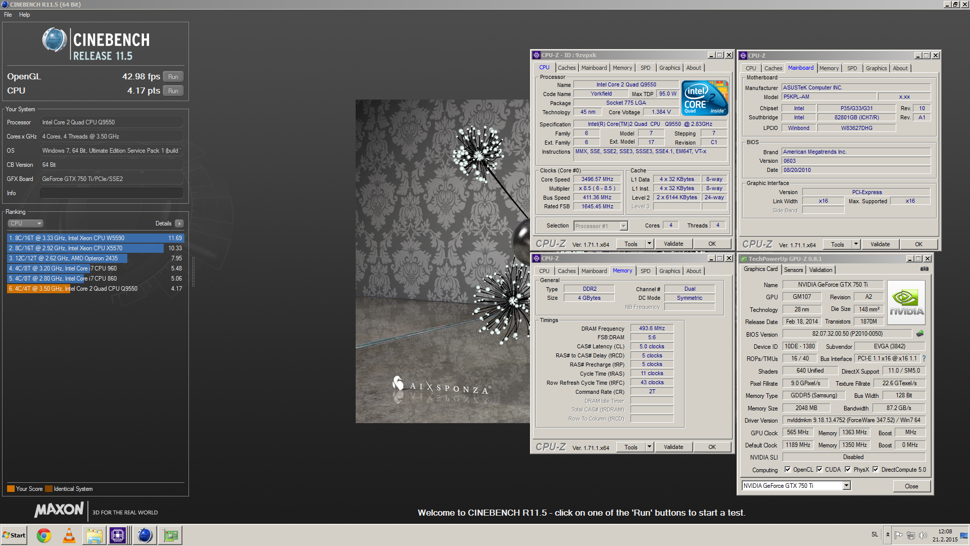Switch to GPU-Z via taskbar icon
970x546 pixels.
tap(170, 535)
